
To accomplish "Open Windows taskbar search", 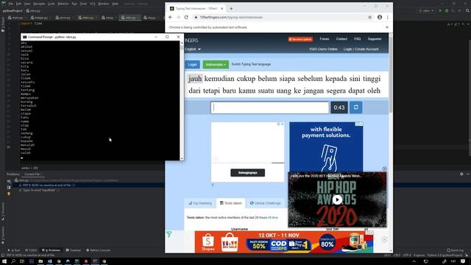I will [13, 261].
